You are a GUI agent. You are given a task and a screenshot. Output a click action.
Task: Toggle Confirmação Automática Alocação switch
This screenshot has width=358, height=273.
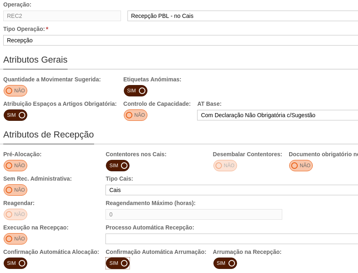point(15,263)
